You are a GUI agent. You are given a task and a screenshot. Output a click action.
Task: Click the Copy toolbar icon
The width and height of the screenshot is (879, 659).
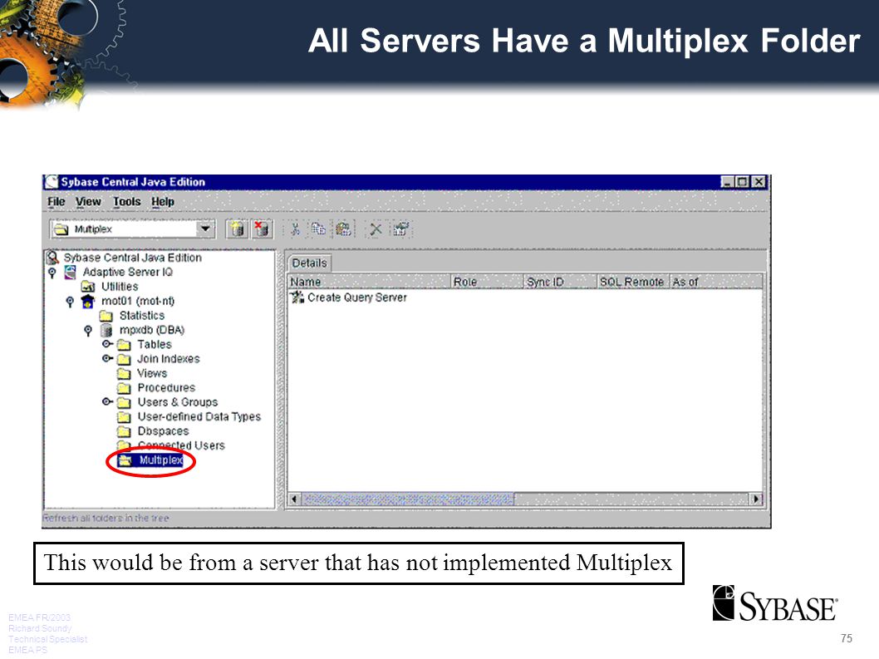click(x=318, y=229)
